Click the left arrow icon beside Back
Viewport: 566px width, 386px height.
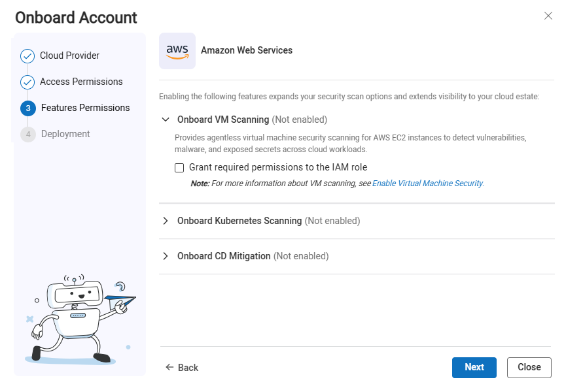click(x=169, y=367)
